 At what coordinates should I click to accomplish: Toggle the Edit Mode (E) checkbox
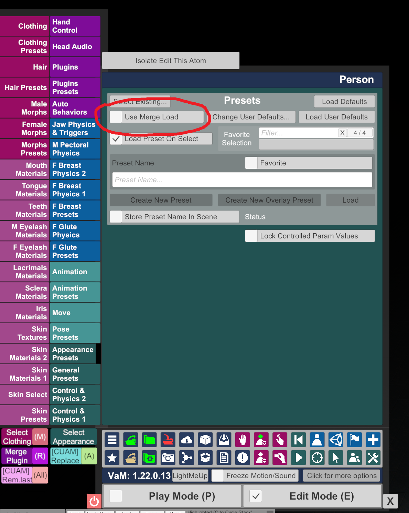tap(256, 496)
